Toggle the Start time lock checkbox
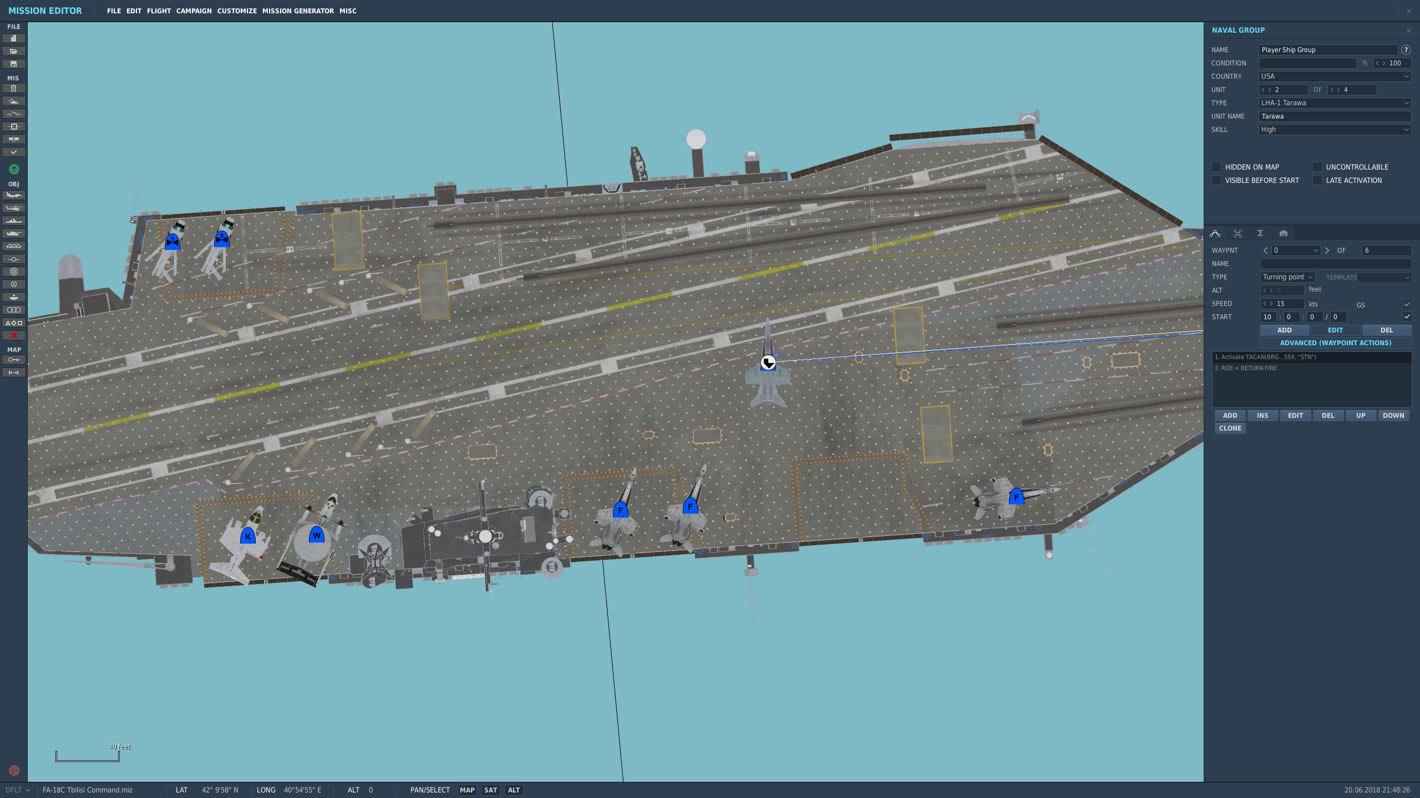Viewport: 1420px width, 798px height. [x=1407, y=317]
